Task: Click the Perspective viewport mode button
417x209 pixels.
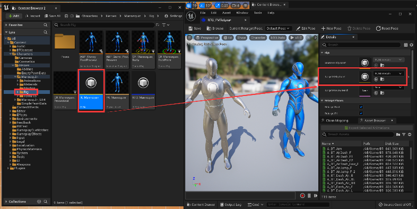Action: (207, 38)
